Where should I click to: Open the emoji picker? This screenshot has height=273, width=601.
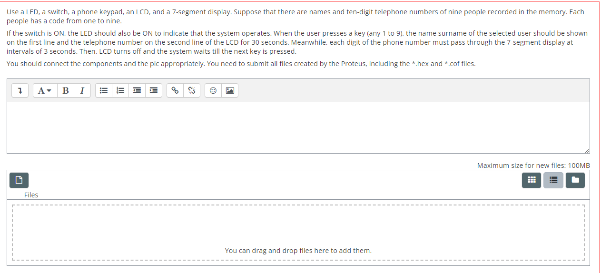pyautogui.click(x=213, y=90)
